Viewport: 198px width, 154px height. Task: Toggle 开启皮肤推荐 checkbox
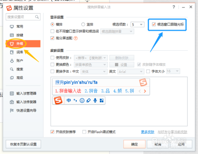tap(52, 132)
